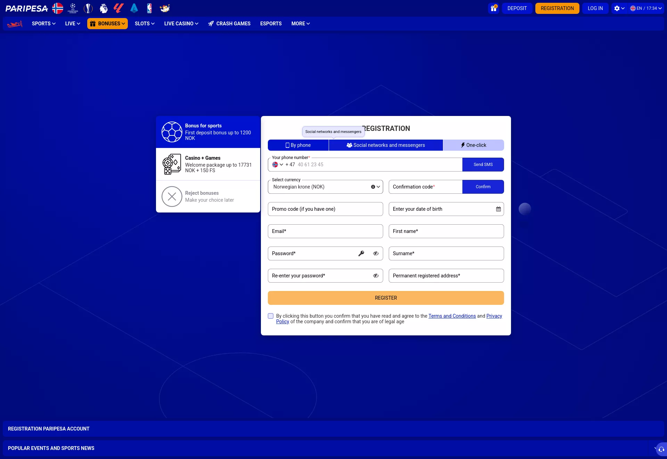Click the Deposit button
Screen dimensions: 667x459
pyautogui.click(x=517, y=8)
